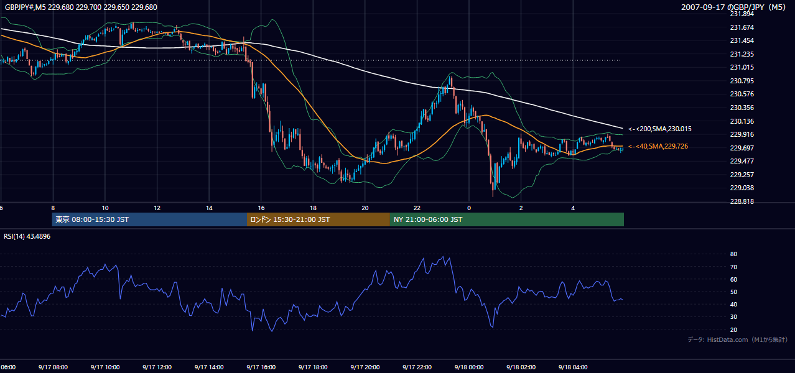Click the 9/17 10:00 date label
Screen dimensions: 795x373
tap(104, 367)
